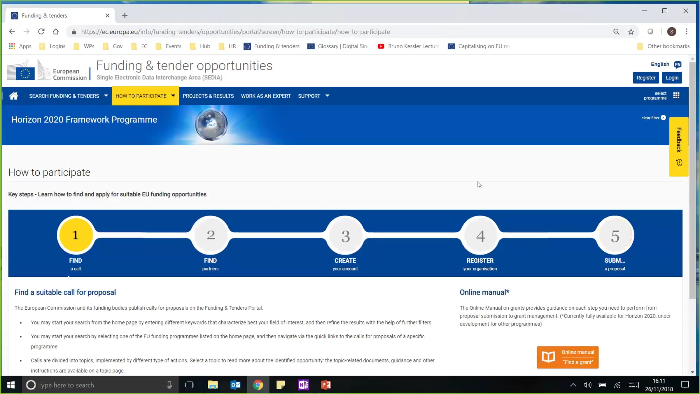Open the Chrome profile avatar
700x394 pixels.
(x=672, y=32)
